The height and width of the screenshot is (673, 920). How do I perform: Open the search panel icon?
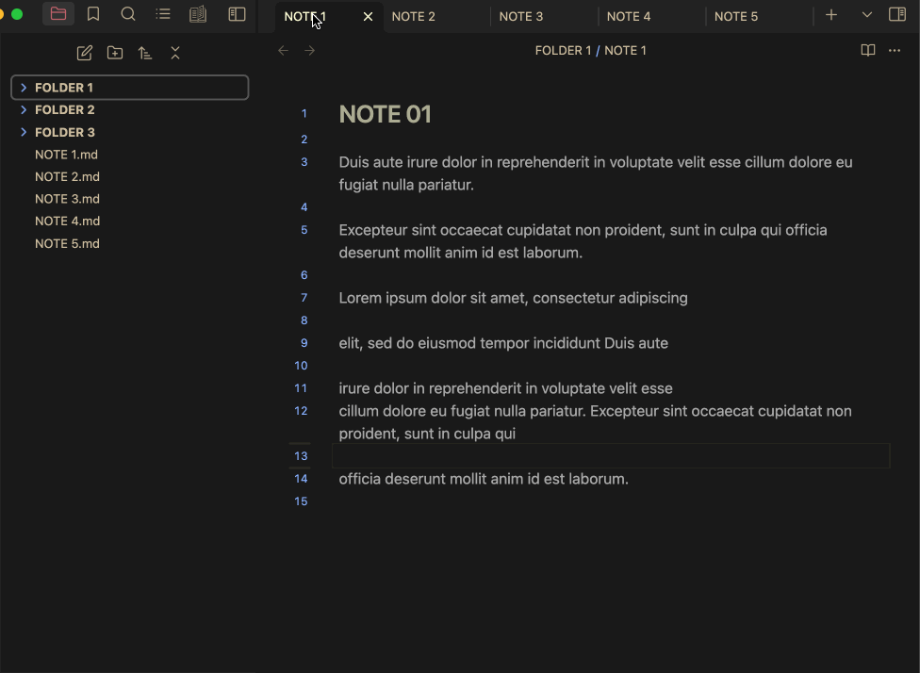(x=128, y=14)
